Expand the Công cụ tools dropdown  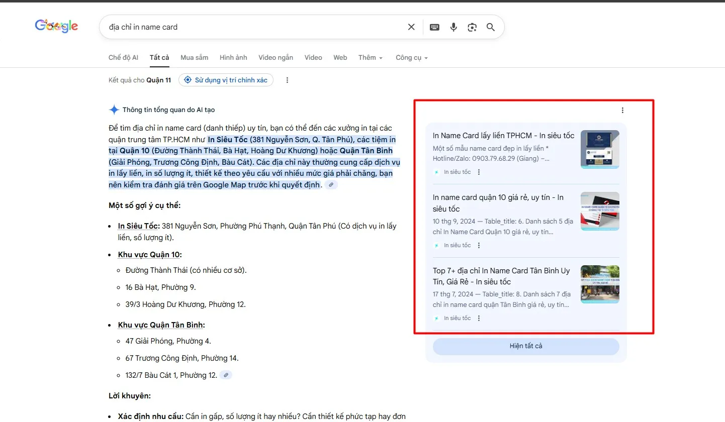point(411,58)
